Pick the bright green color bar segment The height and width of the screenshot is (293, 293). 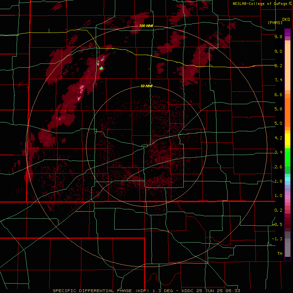tap(287, 157)
